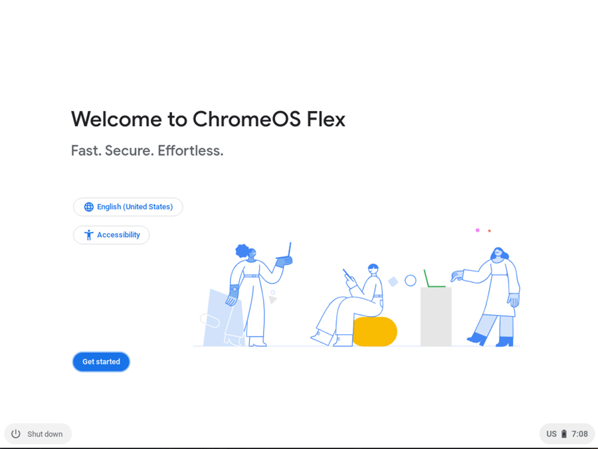
Task: Select the Shut down text label
Action: [45, 434]
